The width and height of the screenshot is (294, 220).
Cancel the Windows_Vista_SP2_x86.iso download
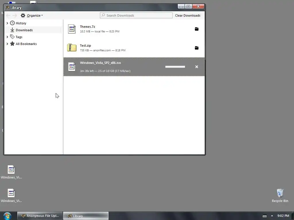[196, 67]
